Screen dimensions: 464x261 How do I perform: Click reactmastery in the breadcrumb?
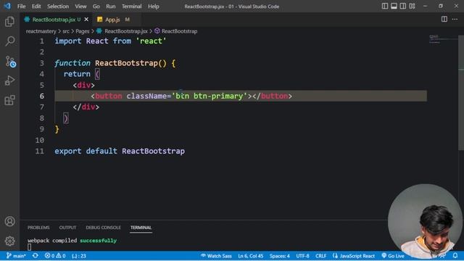coord(41,31)
